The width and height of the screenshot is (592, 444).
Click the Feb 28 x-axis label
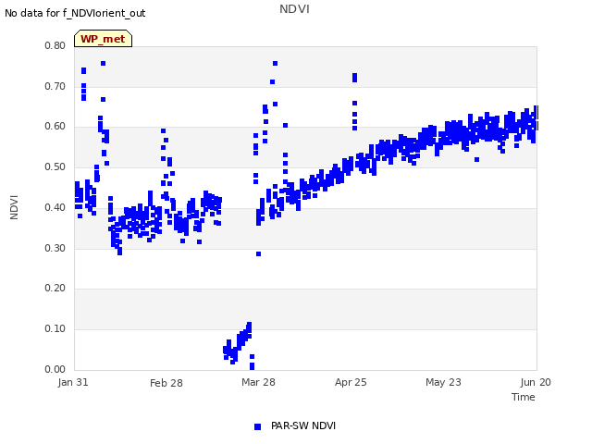[166, 383]
